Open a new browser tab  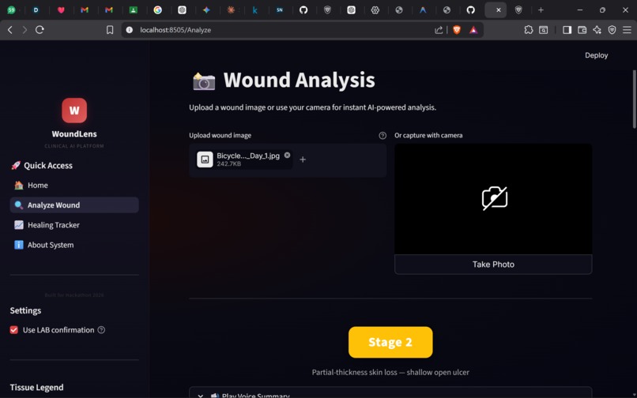[541, 10]
